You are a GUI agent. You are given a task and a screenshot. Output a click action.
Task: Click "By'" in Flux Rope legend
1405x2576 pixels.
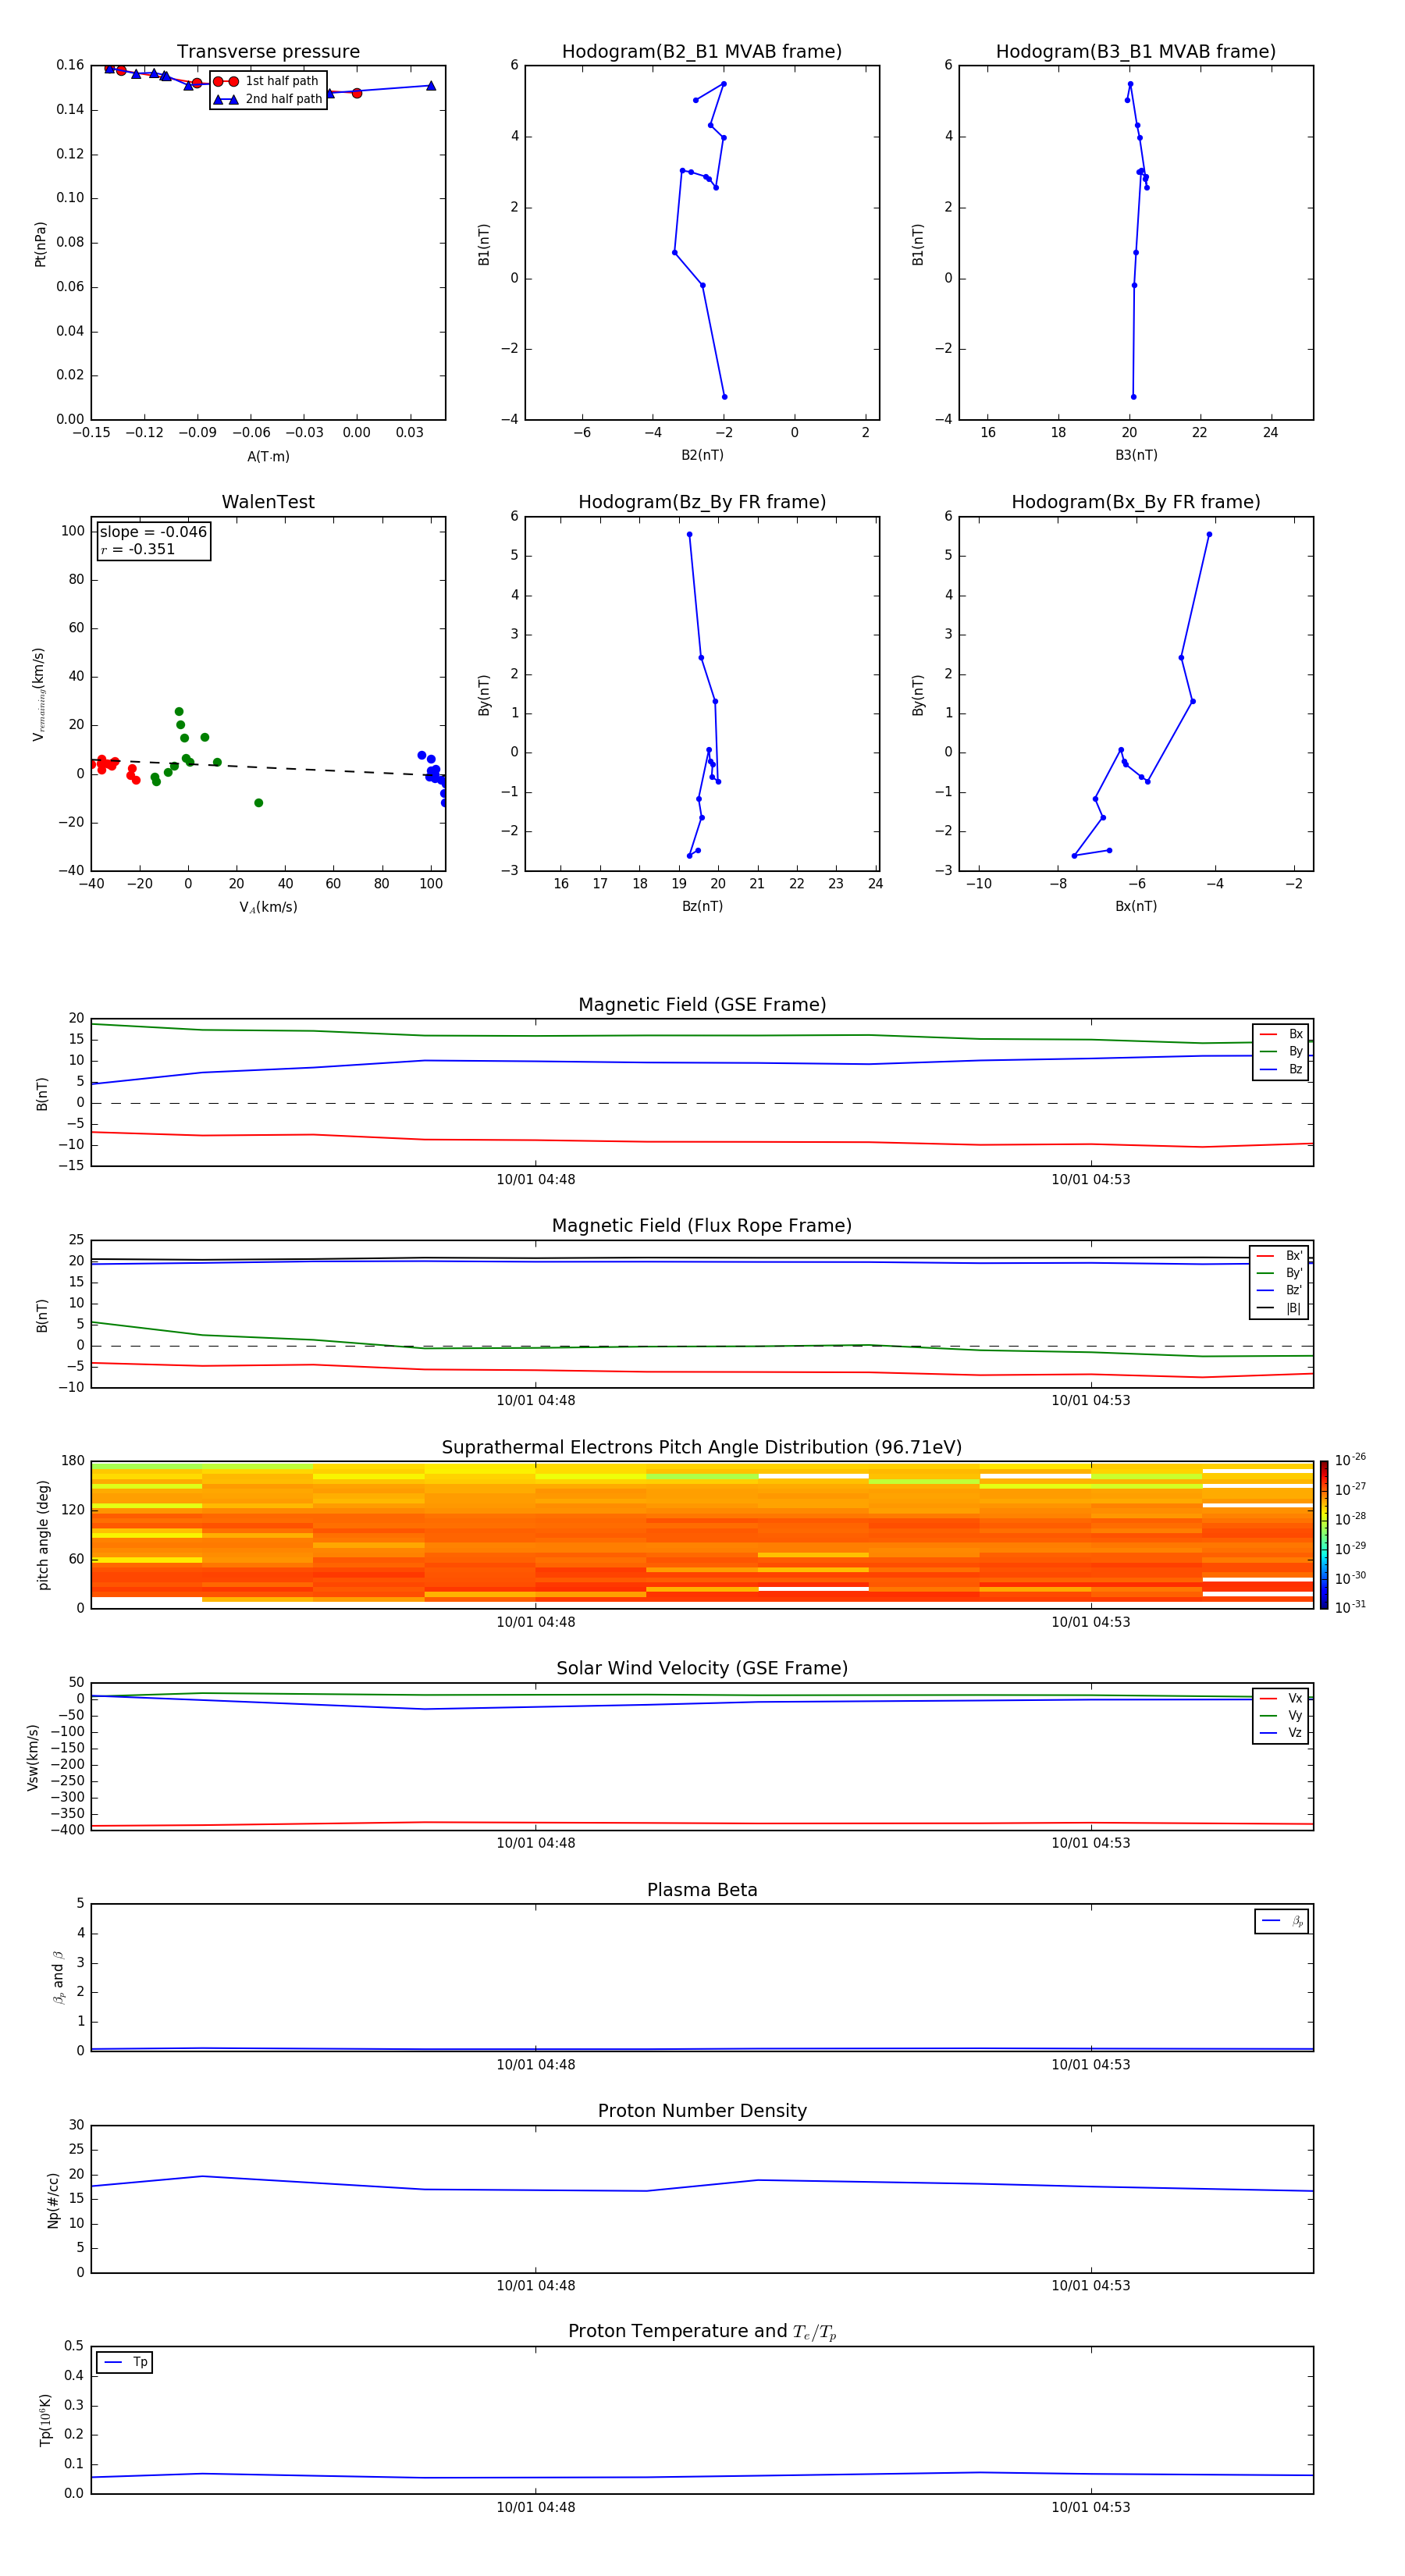[1280, 1274]
